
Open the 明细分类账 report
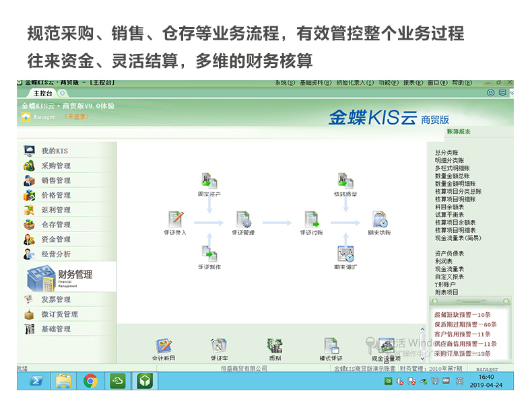coord(449,160)
